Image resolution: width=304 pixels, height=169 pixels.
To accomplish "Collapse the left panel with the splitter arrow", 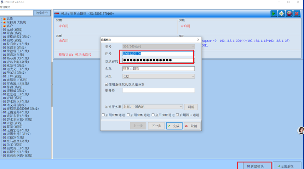I will (52, 84).
